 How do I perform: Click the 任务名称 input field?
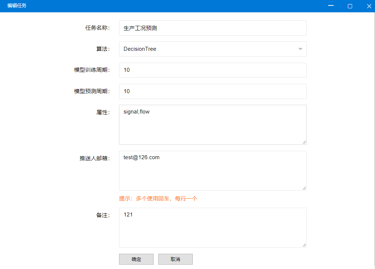pyautogui.click(x=212, y=28)
